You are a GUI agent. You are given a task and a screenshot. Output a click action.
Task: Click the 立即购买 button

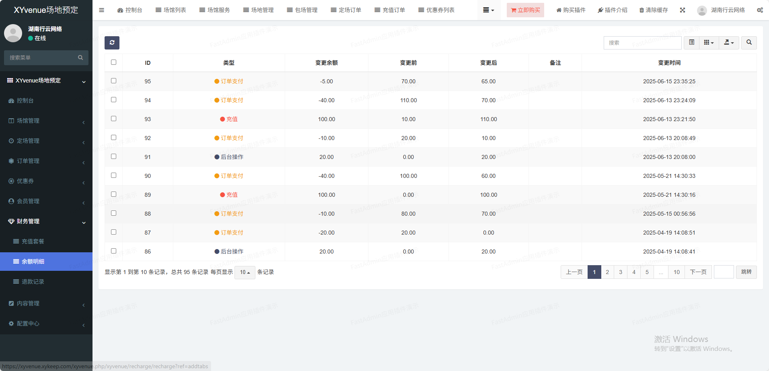pyautogui.click(x=525, y=10)
